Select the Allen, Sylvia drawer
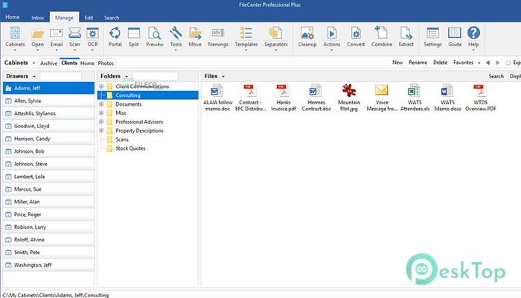Viewport: 521px width, 298px height. (49, 101)
